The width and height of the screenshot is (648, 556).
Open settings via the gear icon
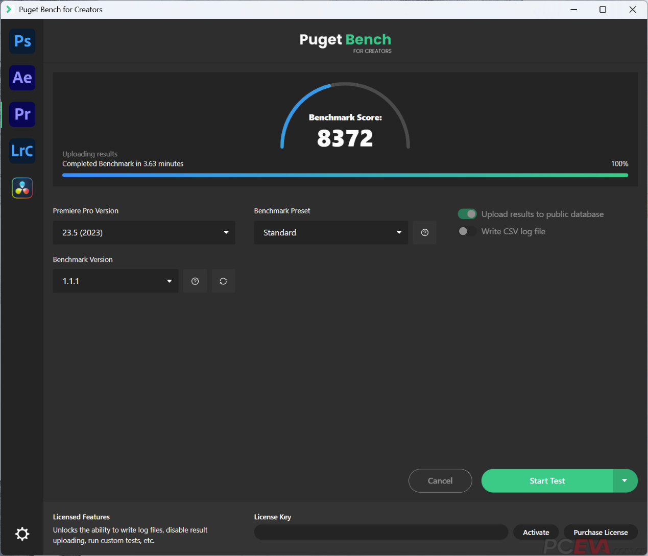(22, 534)
